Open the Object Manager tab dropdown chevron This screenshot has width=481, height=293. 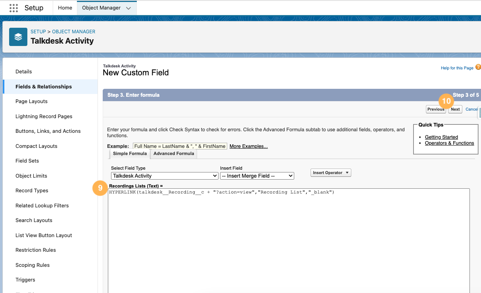(x=128, y=8)
